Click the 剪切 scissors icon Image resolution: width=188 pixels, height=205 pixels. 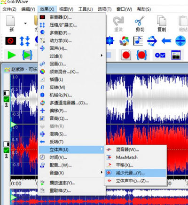pos(140,24)
